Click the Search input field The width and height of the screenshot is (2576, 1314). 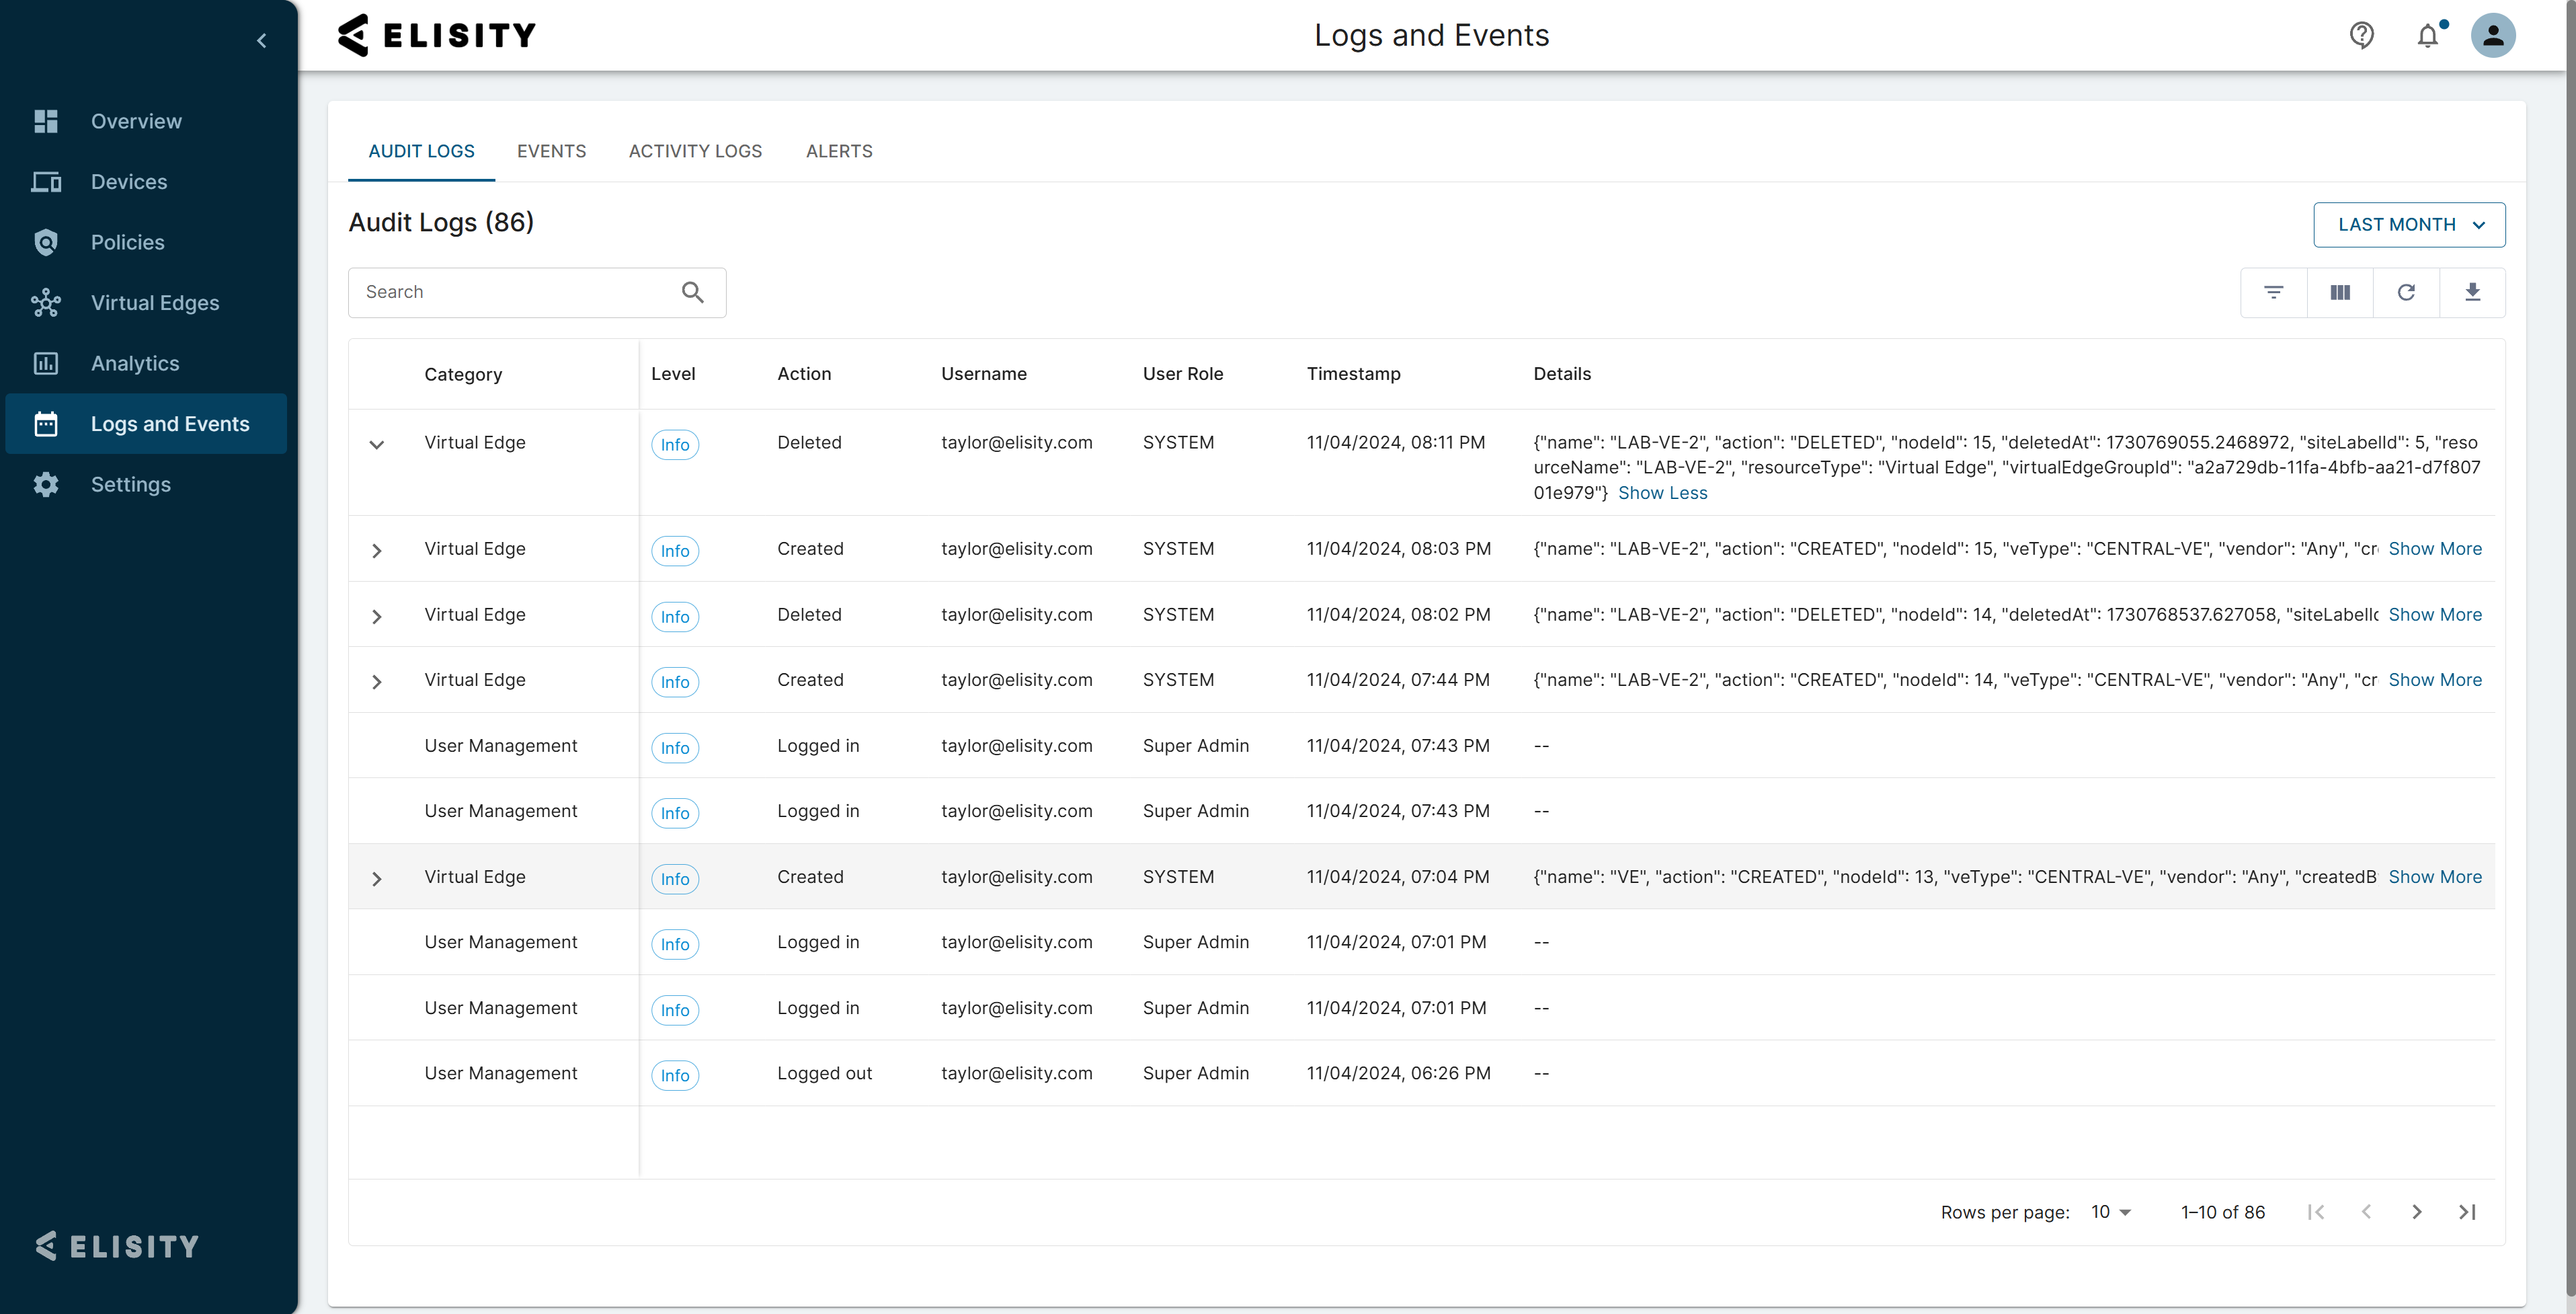(x=515, y=292)
